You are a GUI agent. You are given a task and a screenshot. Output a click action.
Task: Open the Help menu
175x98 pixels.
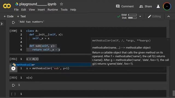click(x=73, y=10)
